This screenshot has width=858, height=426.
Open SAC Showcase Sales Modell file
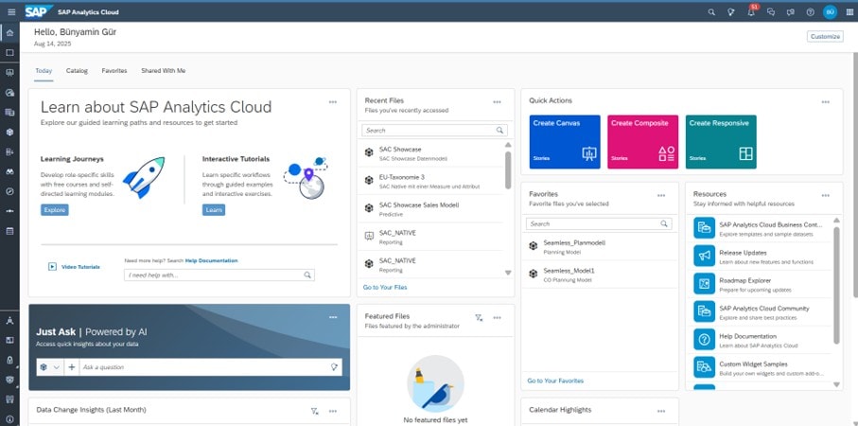coord(418,204)
